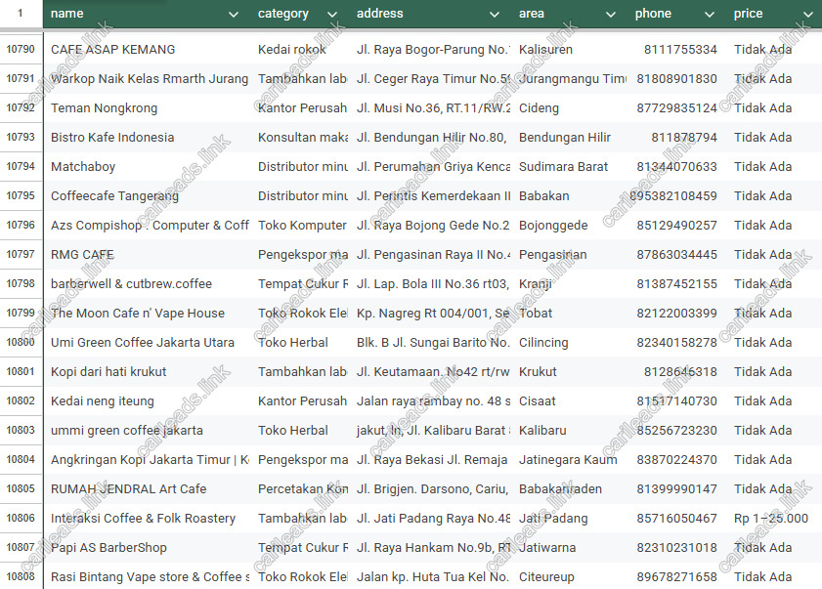Open the price column filter dropdown
This screenshot has height=589, width=822.
click(x=807, y=14)
